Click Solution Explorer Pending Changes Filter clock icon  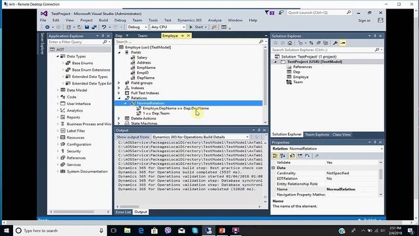301,43
